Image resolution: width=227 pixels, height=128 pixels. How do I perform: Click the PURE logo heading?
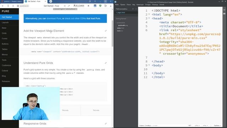pyautogui.click(x=6, y=11)
